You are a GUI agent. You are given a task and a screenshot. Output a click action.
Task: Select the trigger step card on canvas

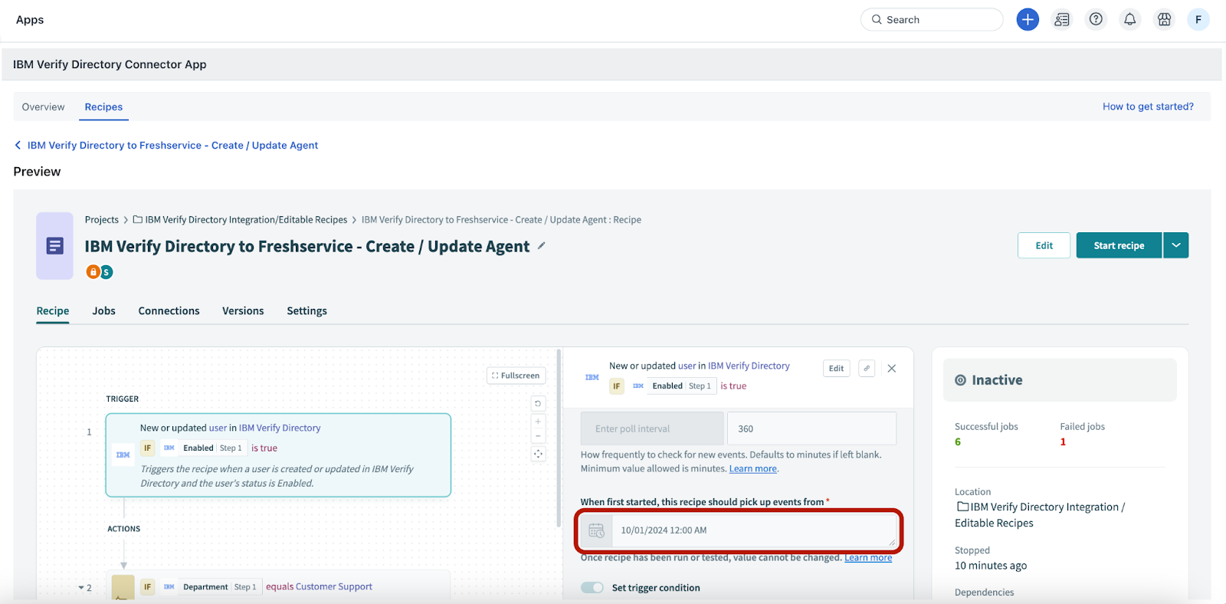click(x=278, y=455)
